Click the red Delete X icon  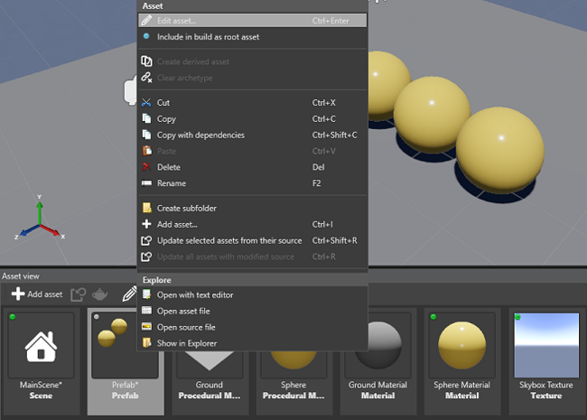(147, 167)
